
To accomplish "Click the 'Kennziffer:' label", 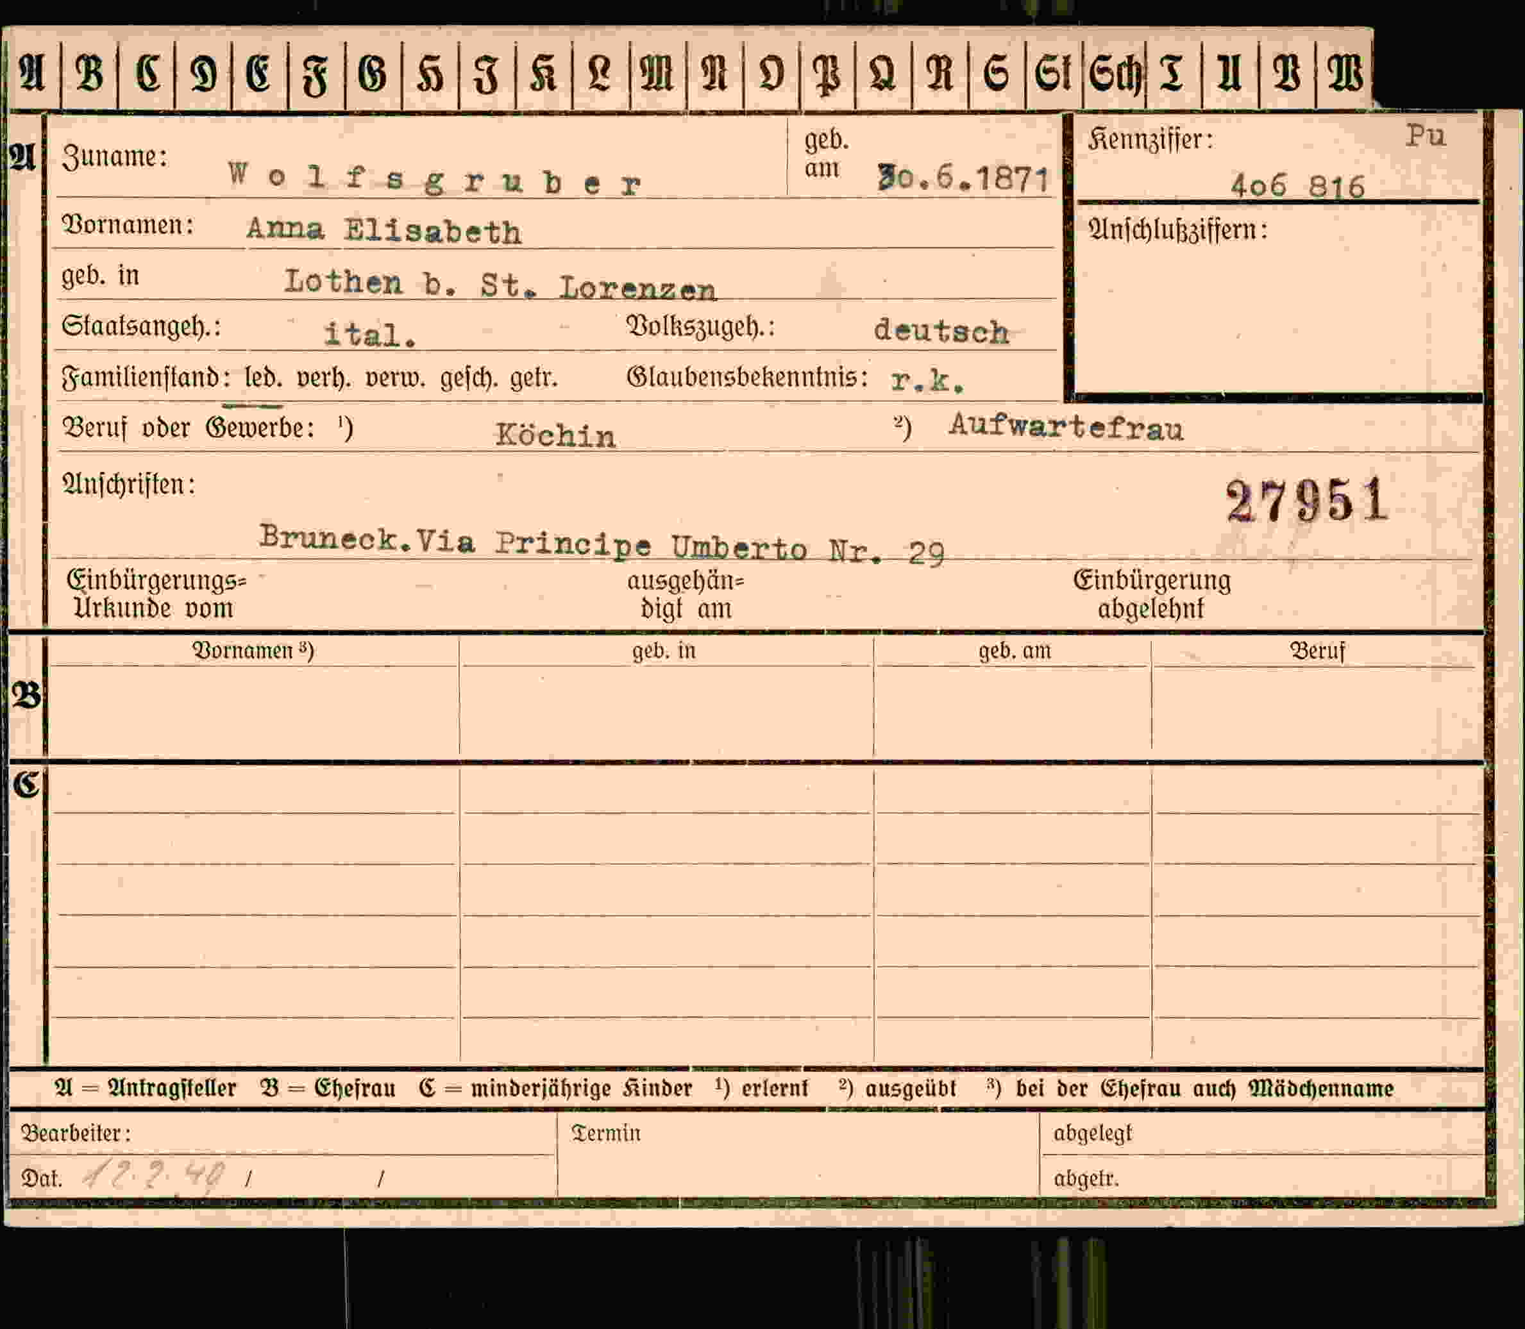I will 1150,139.
